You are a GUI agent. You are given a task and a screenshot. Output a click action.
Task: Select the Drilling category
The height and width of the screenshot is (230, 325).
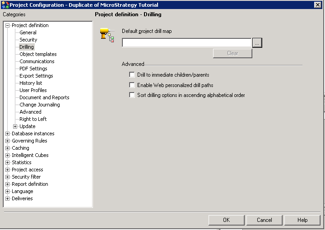pos(27,47)
